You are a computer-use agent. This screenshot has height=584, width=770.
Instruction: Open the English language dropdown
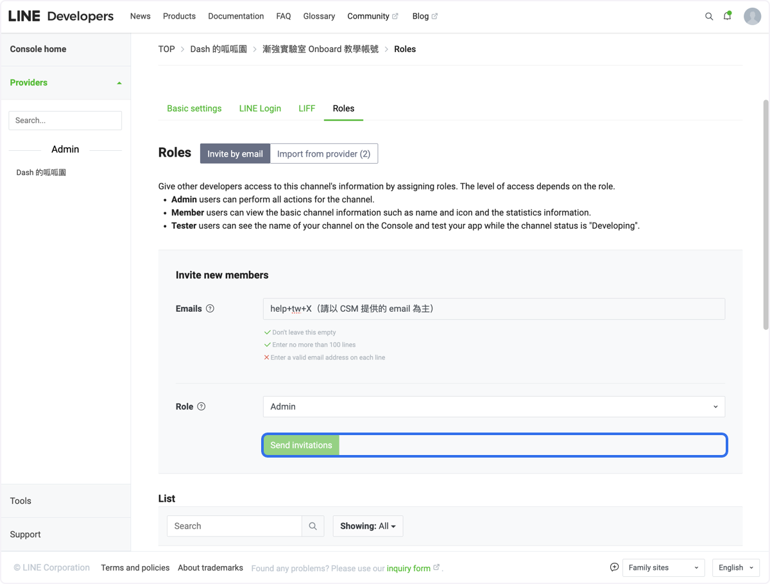coord(736,567)
